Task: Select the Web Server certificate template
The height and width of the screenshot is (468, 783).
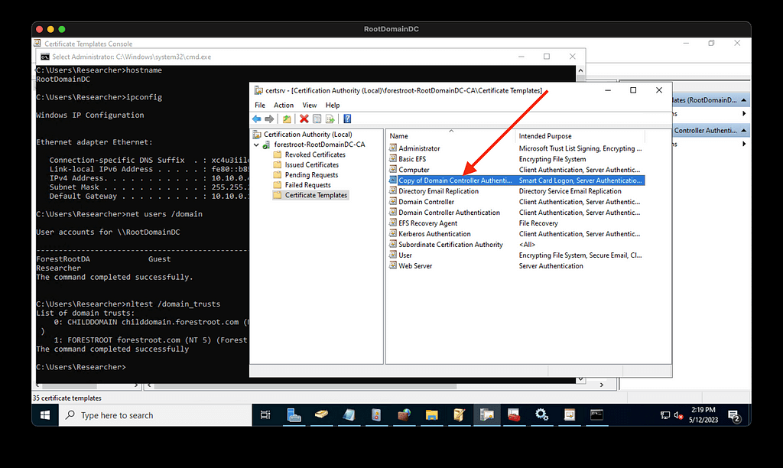Action: tap(415, 266)
